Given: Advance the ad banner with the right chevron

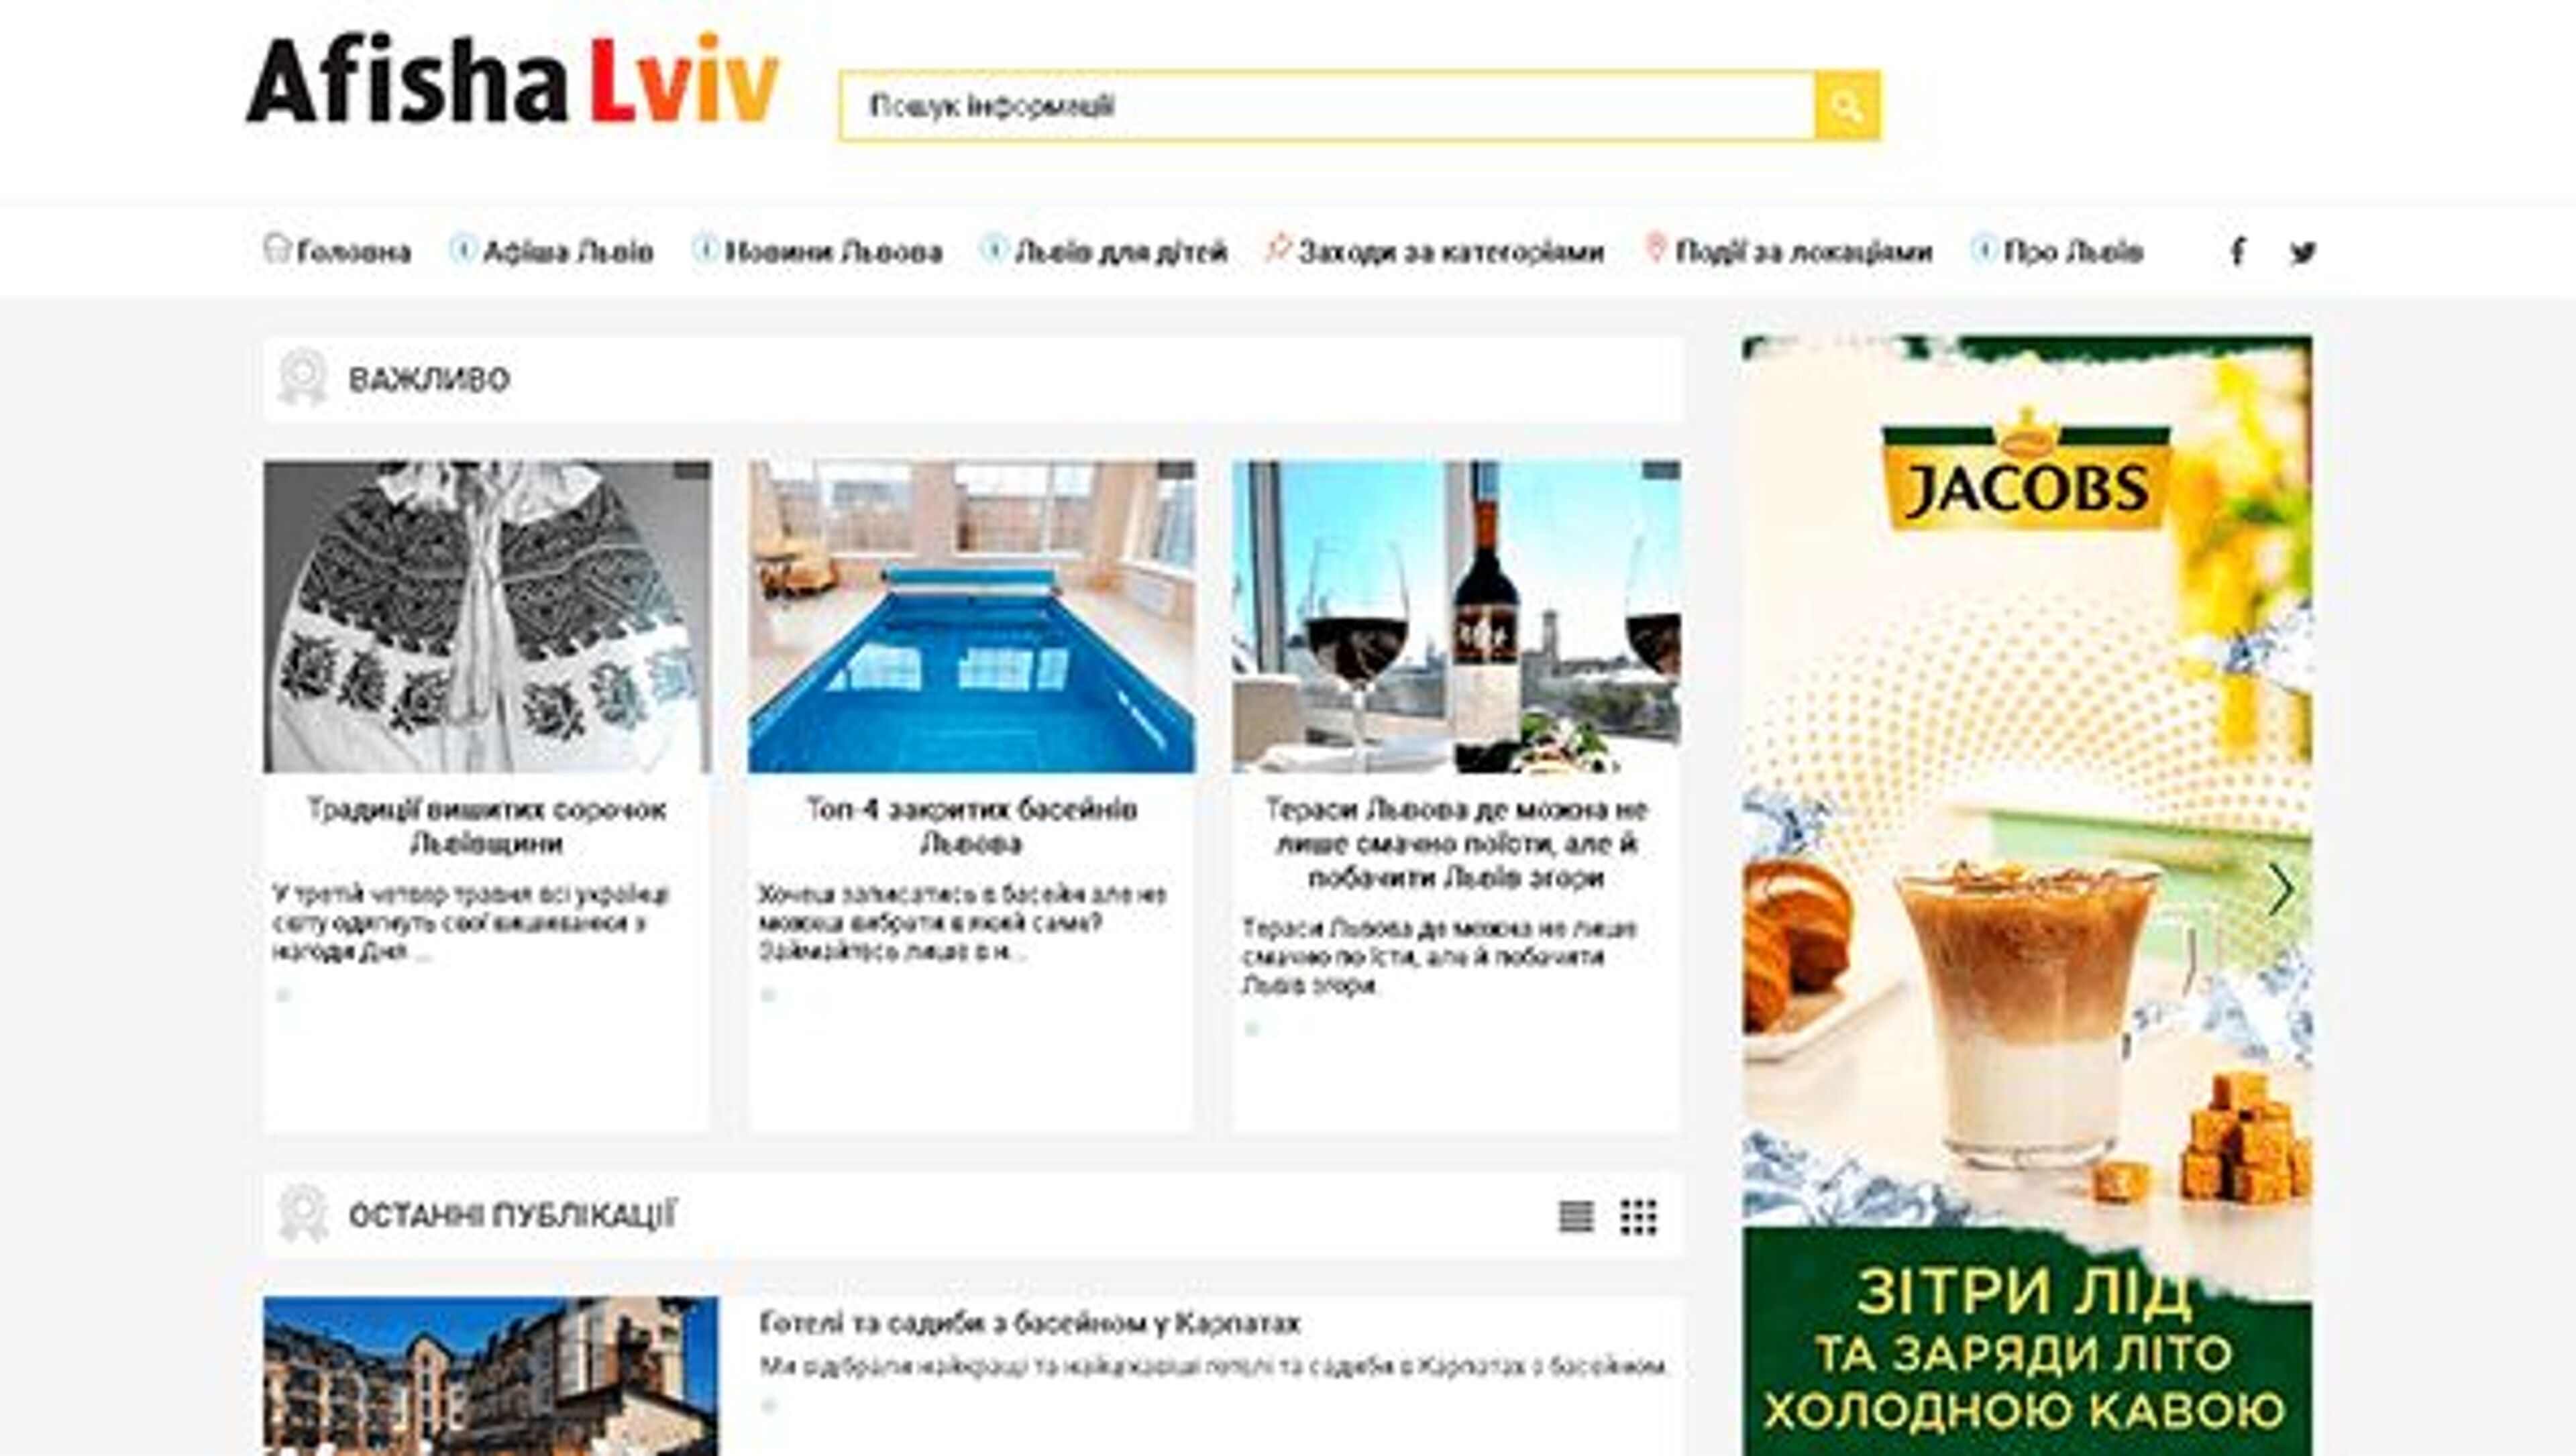Looking at the screenshot, I should point(2280,889).
